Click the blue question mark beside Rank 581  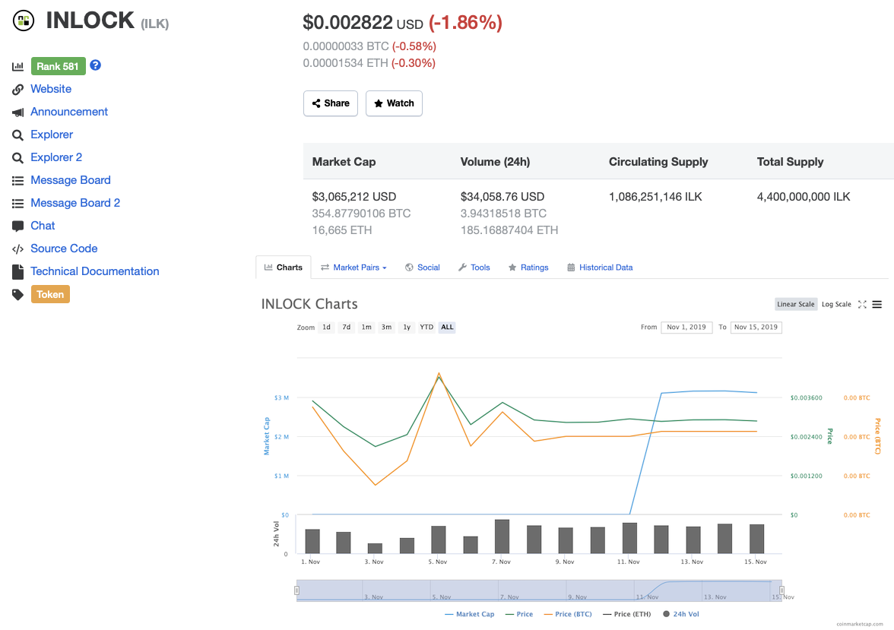point(94,65)
